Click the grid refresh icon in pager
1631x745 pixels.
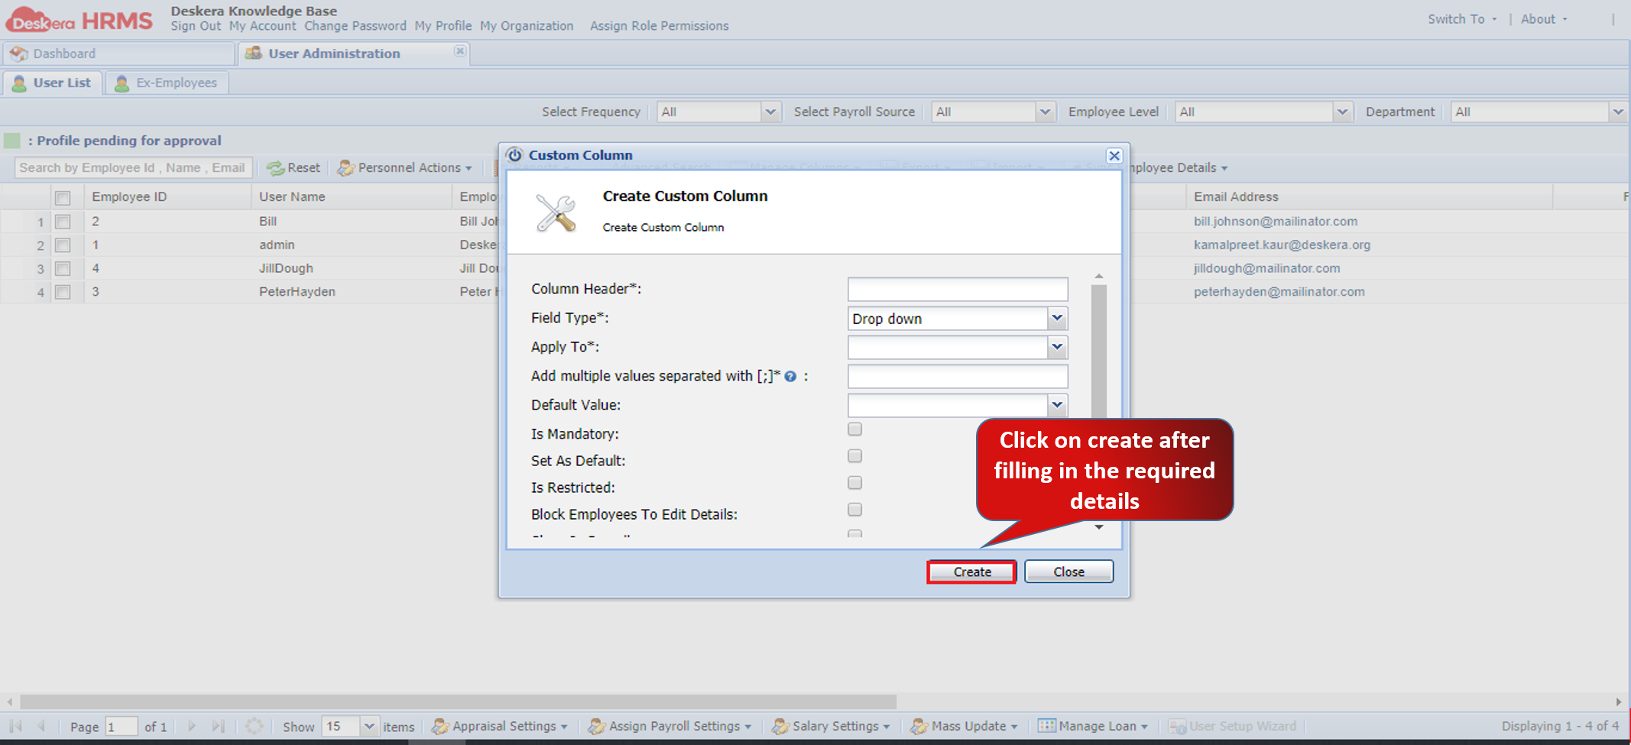(x=255, y=726)
